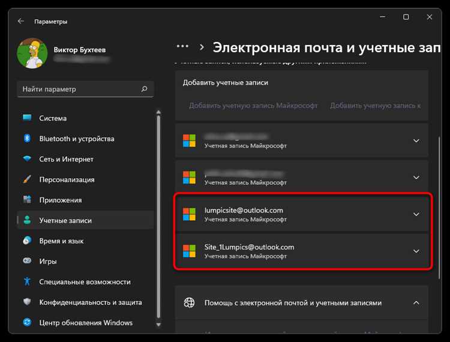
Task: Open Время и язык section
Action: pyautogui.click(x=85, y=241)
